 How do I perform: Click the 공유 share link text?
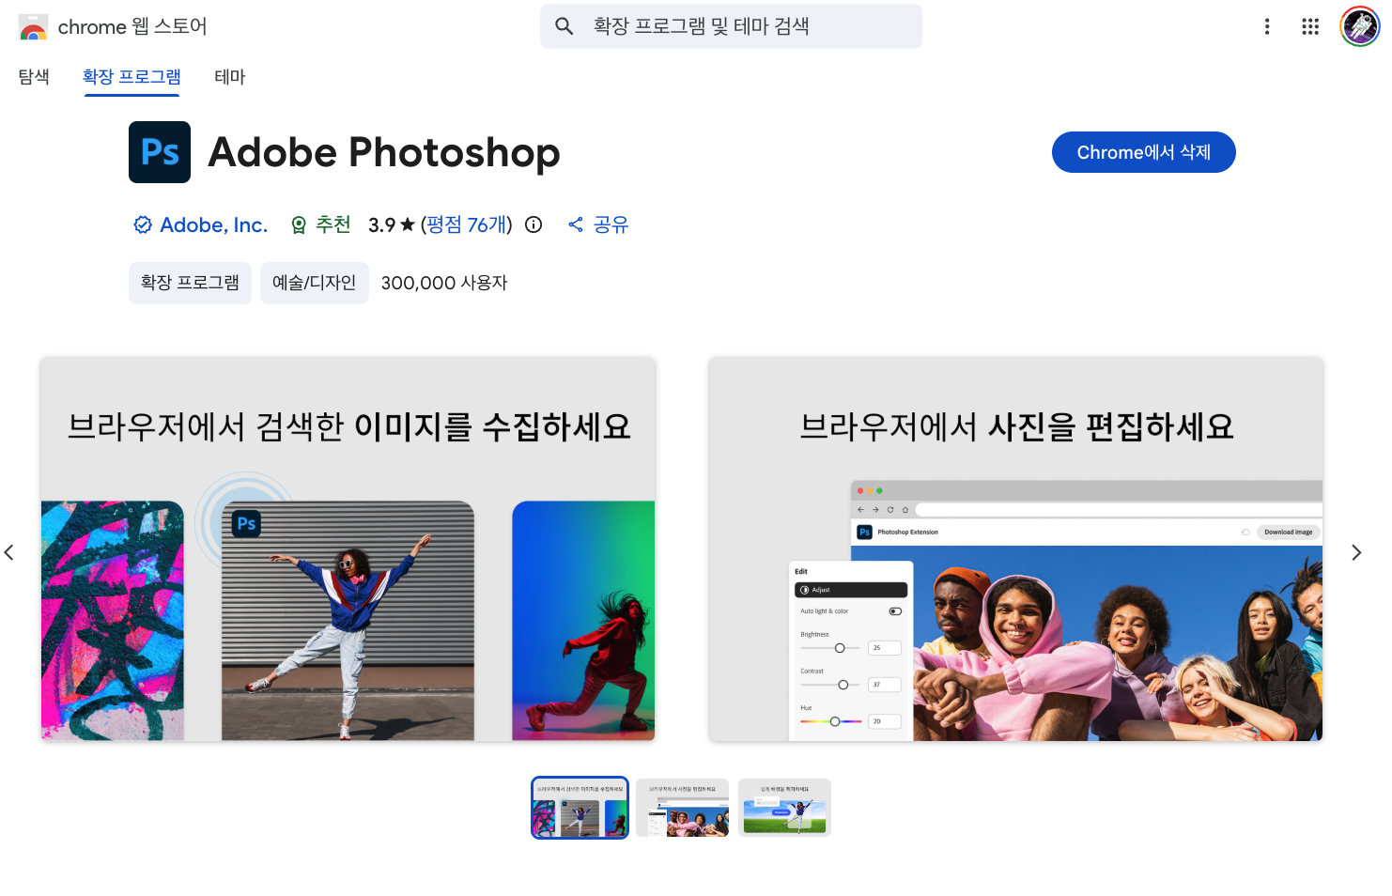pos(611,224)
